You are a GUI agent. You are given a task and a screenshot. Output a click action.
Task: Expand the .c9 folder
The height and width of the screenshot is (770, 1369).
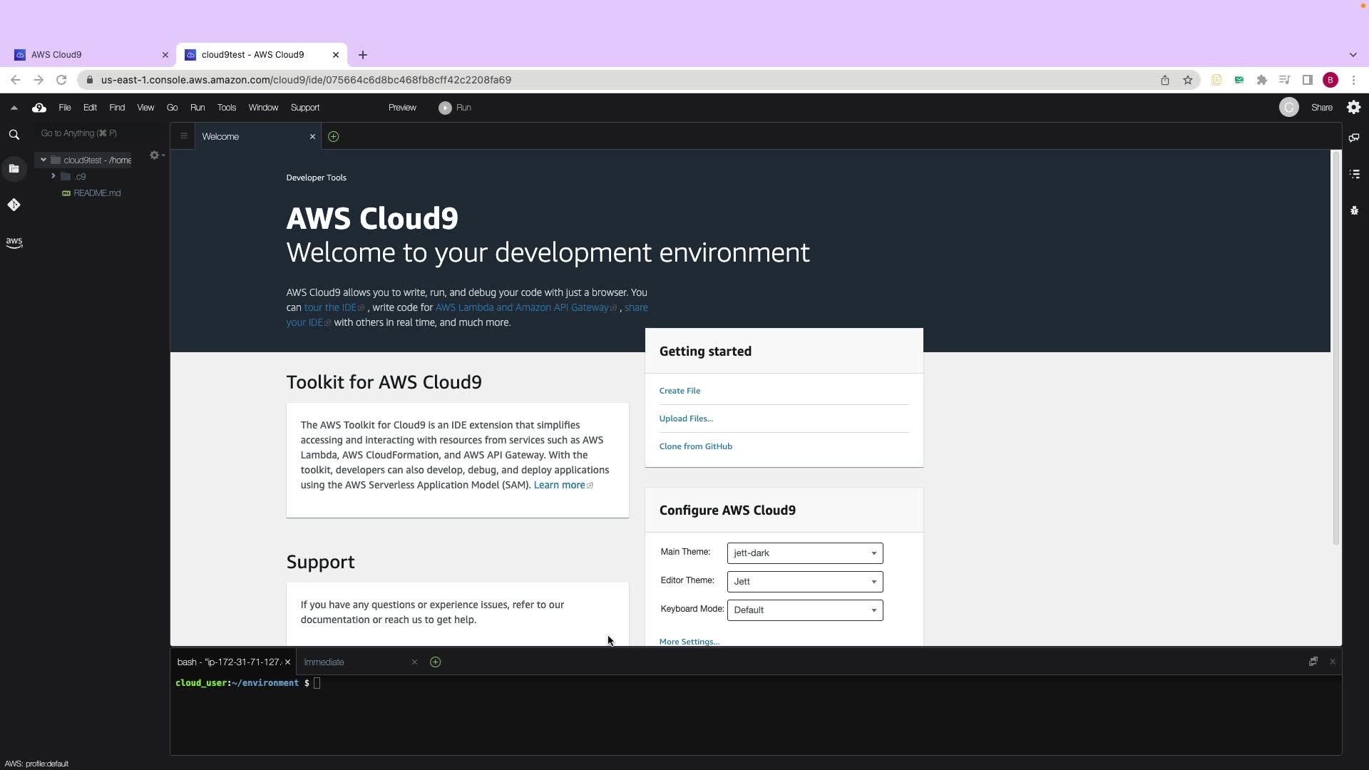point(53,176)
